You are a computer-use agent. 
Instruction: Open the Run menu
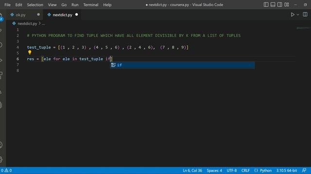coord(75,5)
